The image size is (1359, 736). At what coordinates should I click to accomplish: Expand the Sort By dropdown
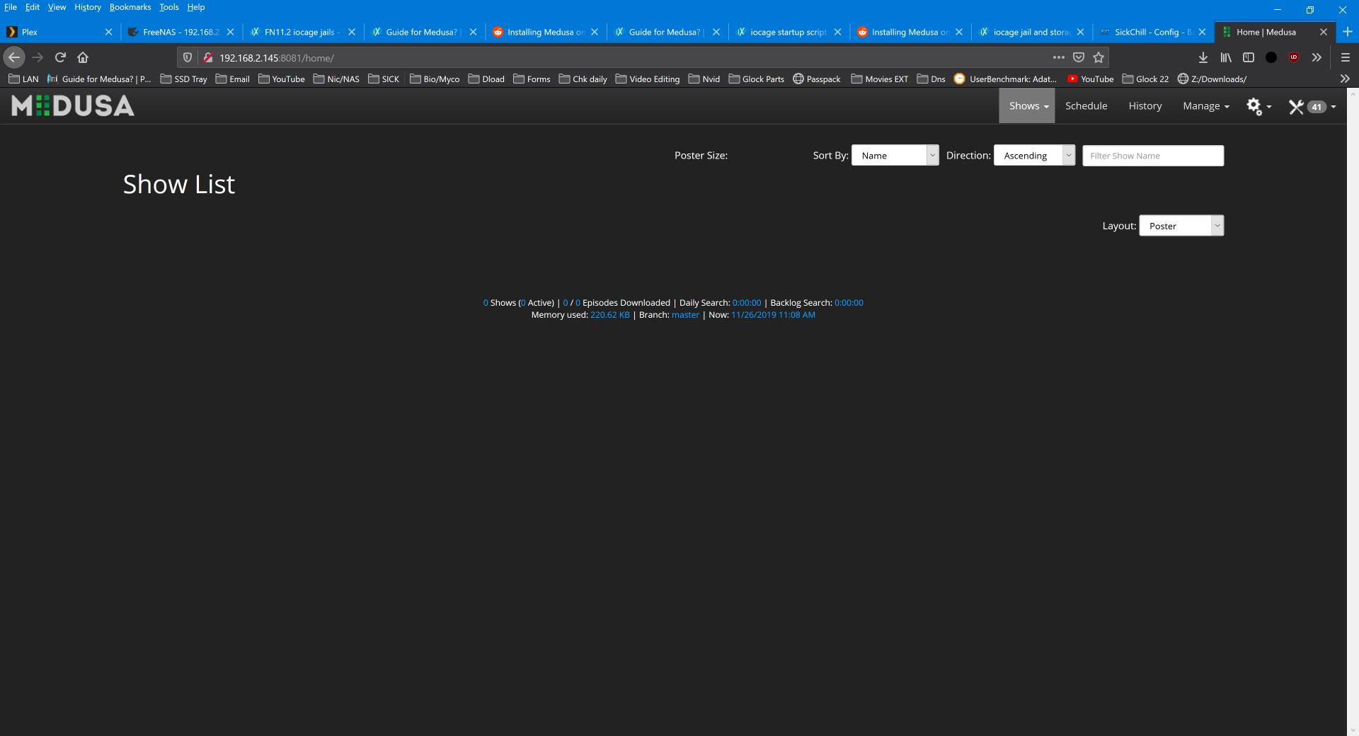[x=895, y=156]
